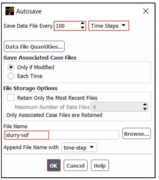
Task: Close the Autosave dialog window
Action: click(146, 11)
